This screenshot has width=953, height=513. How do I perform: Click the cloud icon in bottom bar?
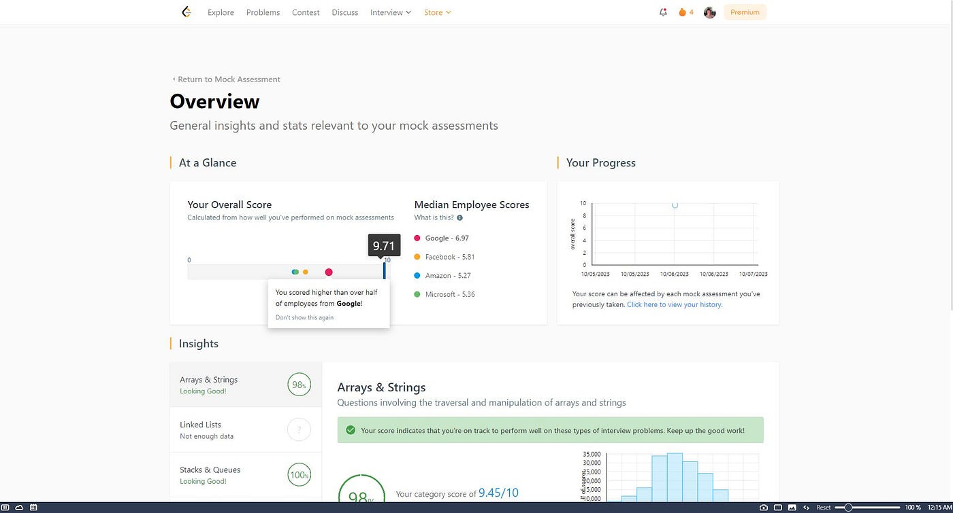click(x=20, y=508)
